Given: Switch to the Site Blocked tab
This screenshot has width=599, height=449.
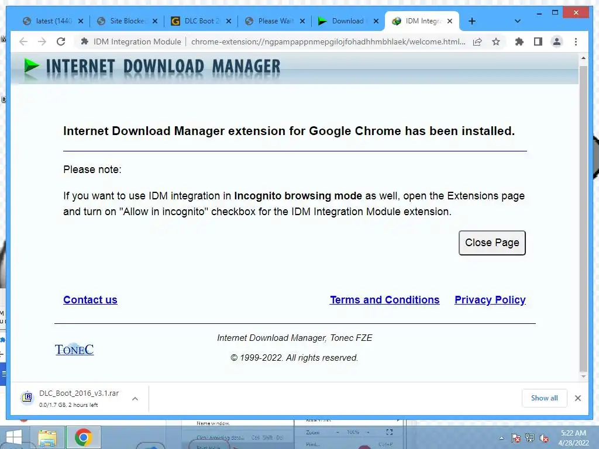Looking at the screenshot, I should [x=122, y=21].
